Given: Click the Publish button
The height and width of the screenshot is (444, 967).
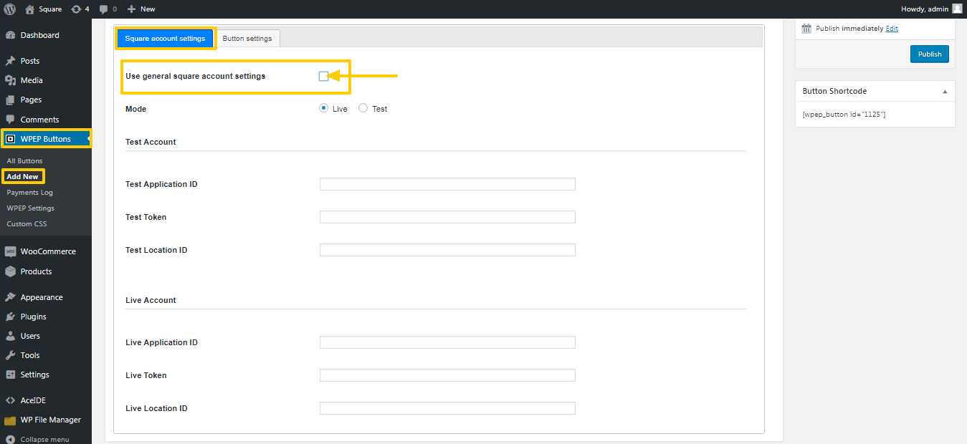Looking at the screenshot, I should pos(930,54).
